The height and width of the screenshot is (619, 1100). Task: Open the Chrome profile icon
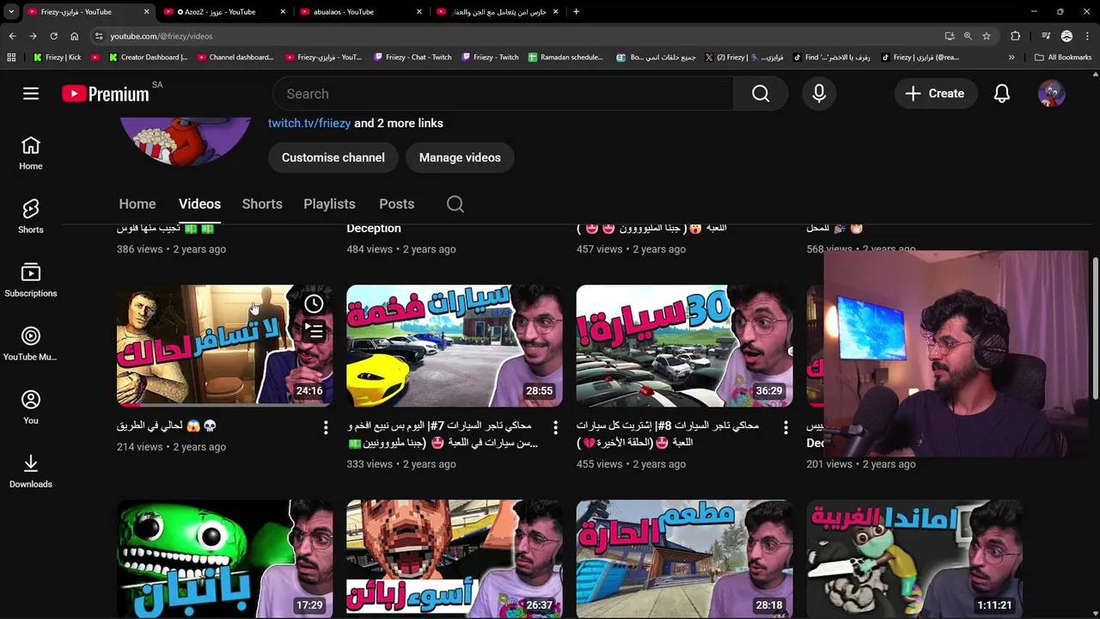tap(1066, 36)
